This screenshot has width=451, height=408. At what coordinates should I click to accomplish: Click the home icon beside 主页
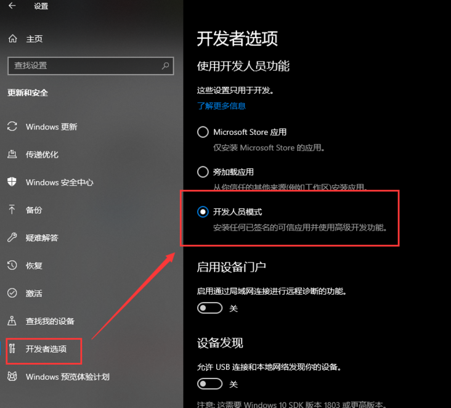[x=12, y=38]
